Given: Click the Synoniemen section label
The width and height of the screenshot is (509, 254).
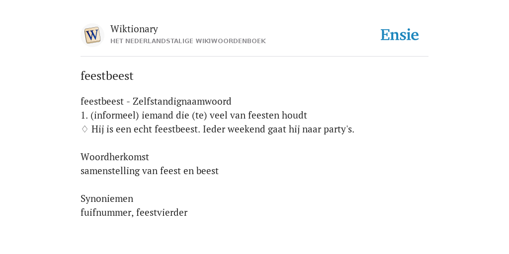Looking at the screenshot, I should [x=107, y=198].
